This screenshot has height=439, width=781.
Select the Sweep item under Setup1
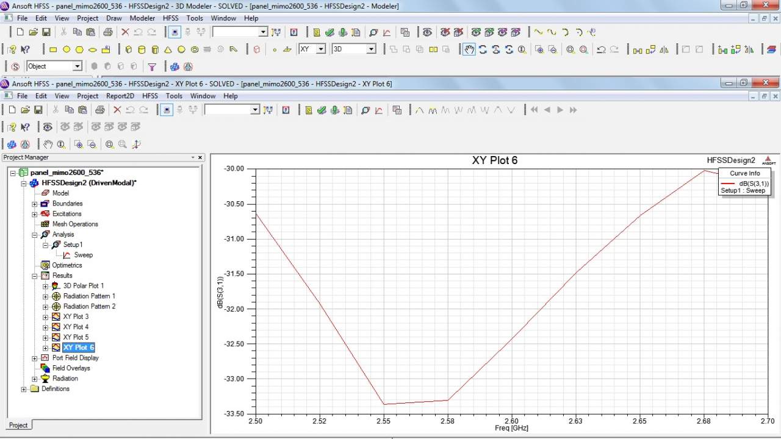[x=83, y=255]
